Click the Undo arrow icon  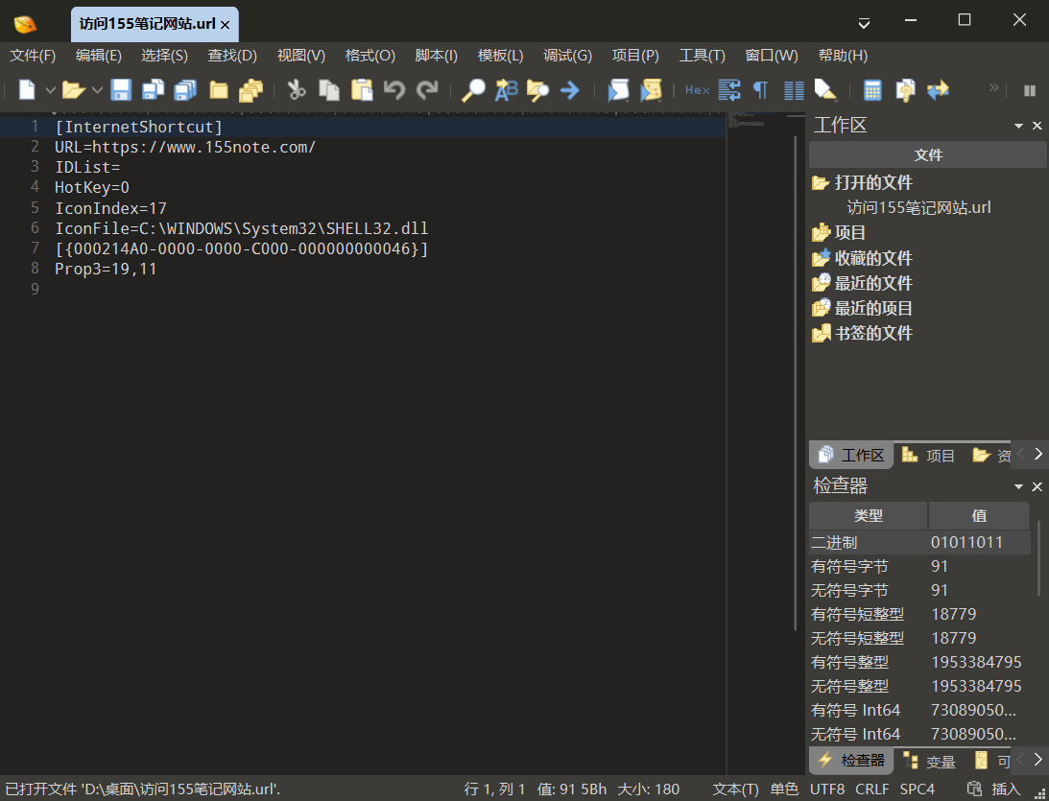click(x=394, y=90)
